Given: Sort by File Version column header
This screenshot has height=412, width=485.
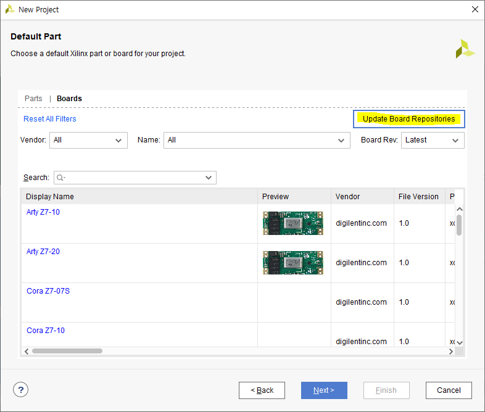Looking at the screenshot, I should click(420, 197).
